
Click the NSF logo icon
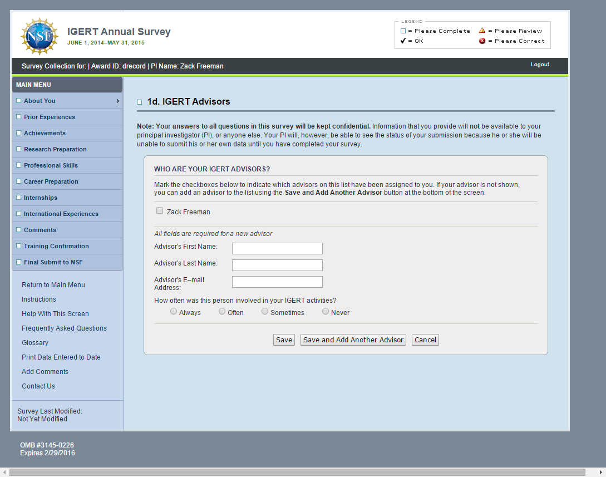pyautogui.click(x=39, y=36)
